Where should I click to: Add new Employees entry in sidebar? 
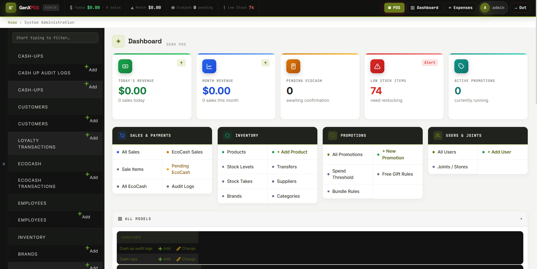click(84, 216)
